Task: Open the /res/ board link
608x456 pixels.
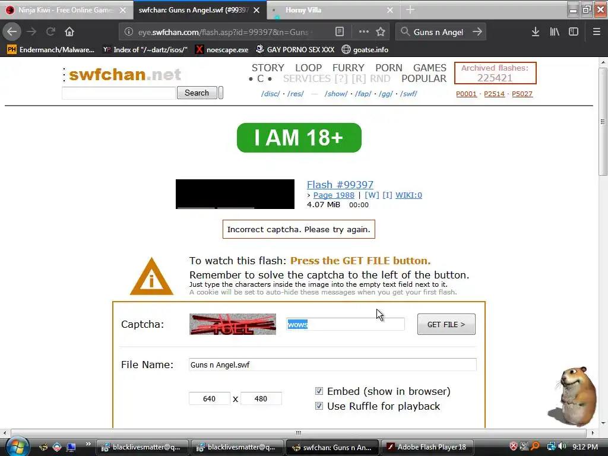Action: [296, 94]
